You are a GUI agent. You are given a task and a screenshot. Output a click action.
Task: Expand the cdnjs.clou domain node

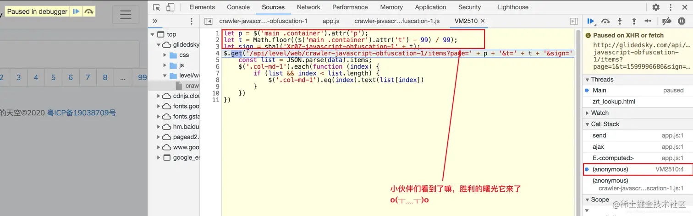159,96
